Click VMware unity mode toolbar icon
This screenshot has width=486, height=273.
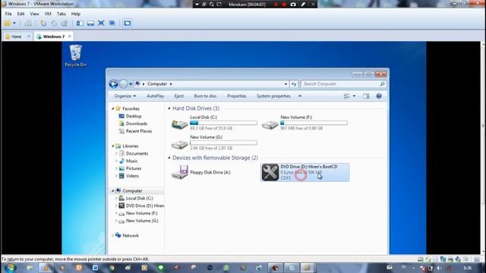(112, 24)
